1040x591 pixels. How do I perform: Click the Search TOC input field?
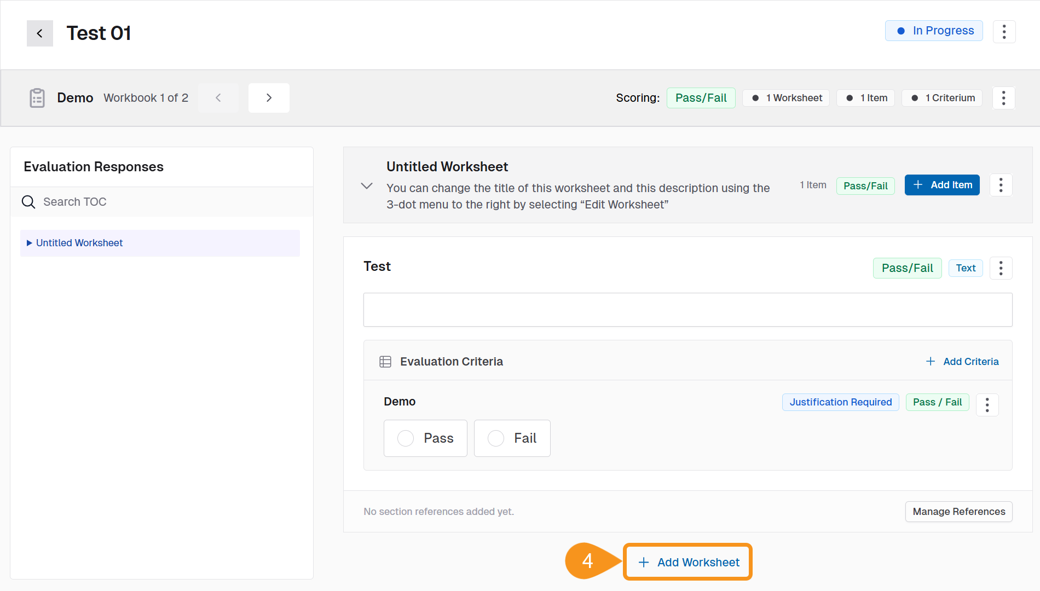pyautogui.click(x=109, y=201)
